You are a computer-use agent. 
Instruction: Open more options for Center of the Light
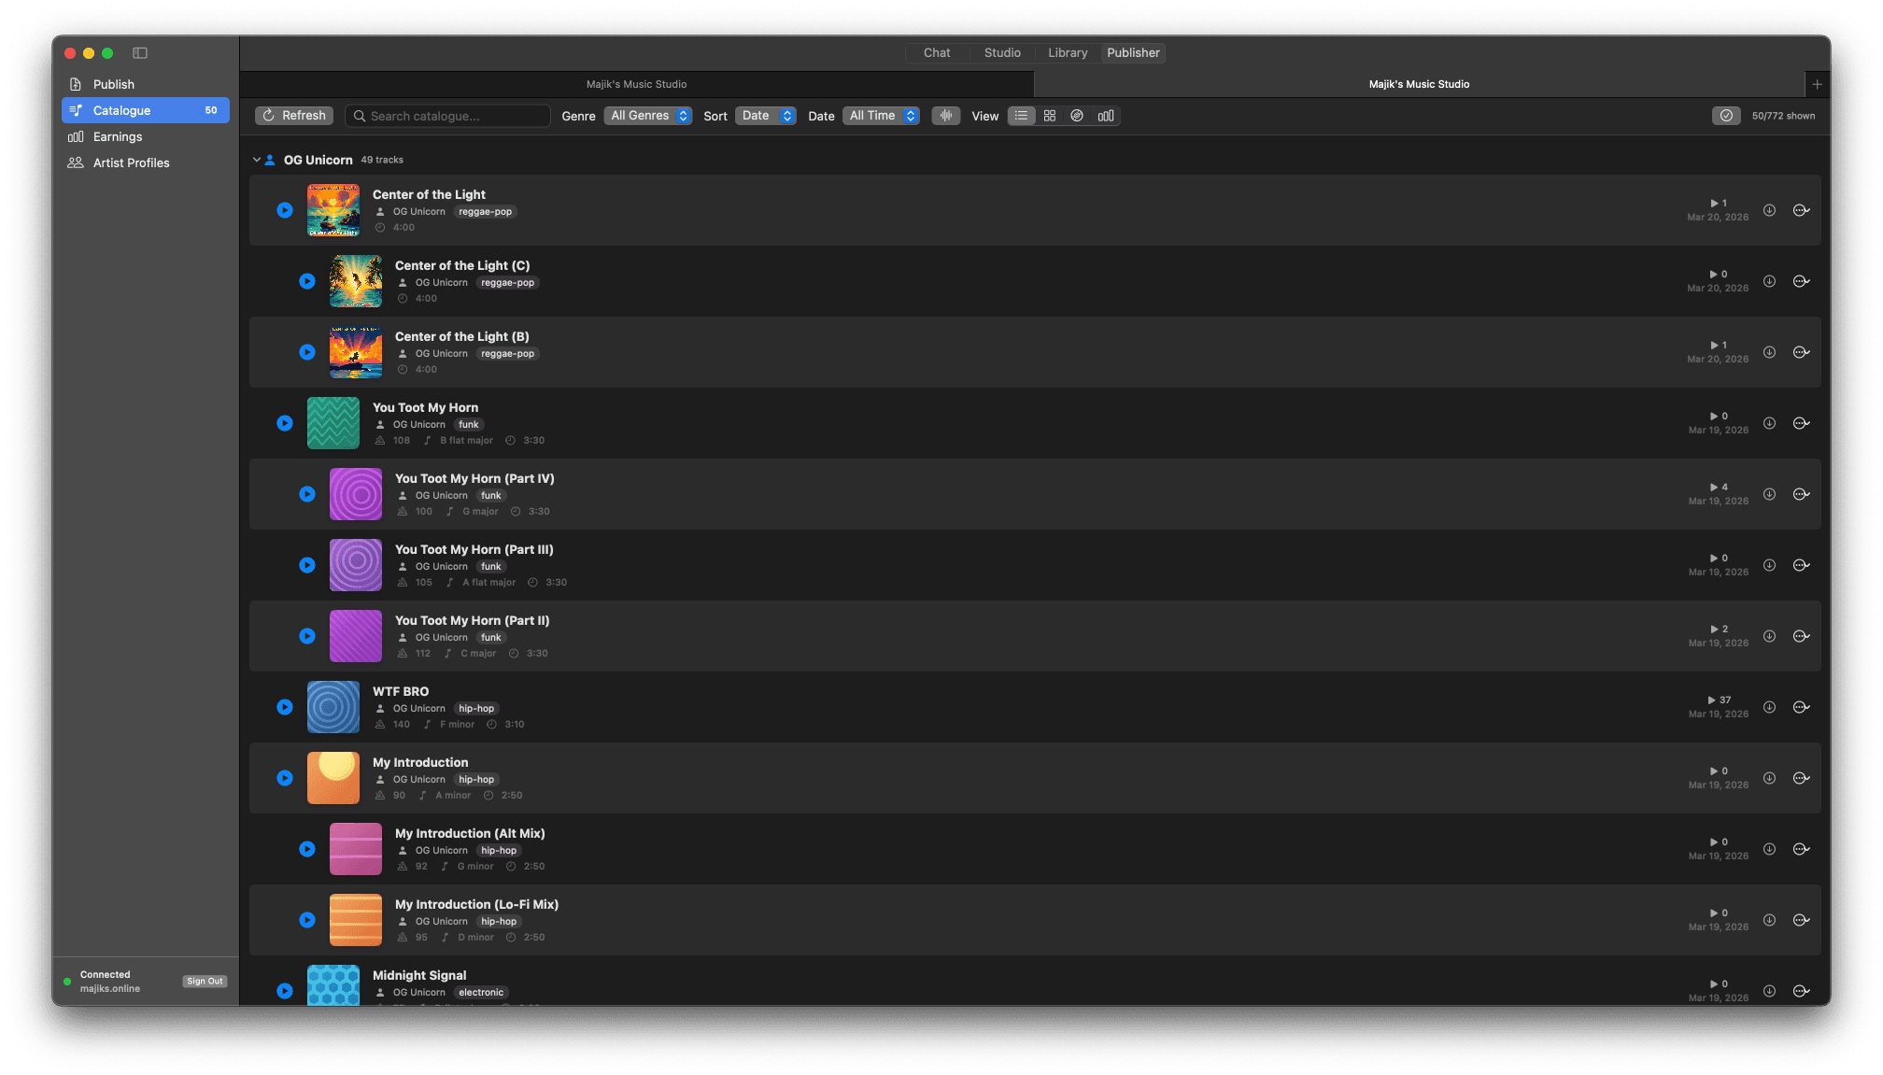[1802, 210]
